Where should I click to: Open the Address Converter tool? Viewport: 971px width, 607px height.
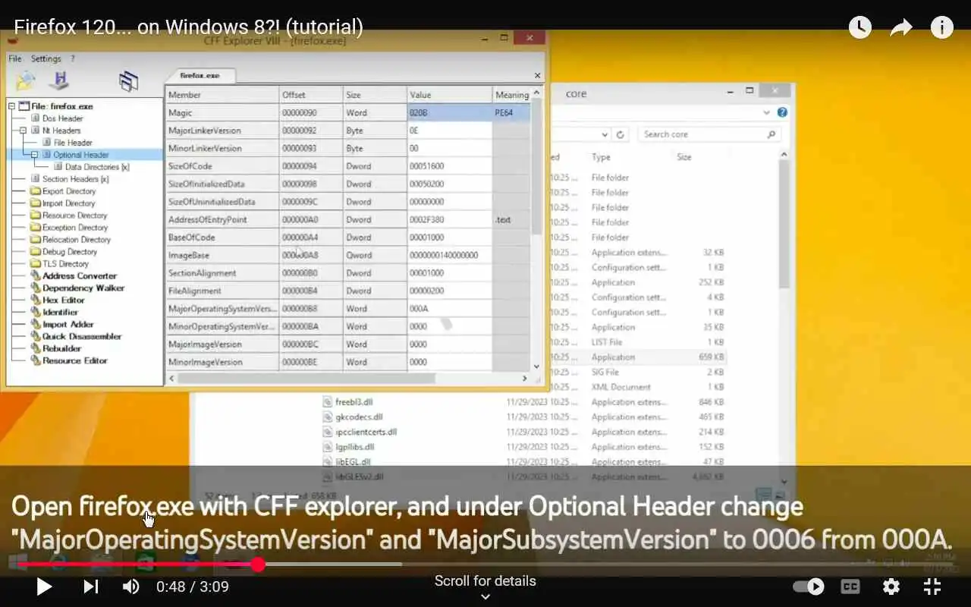point(80,276)
